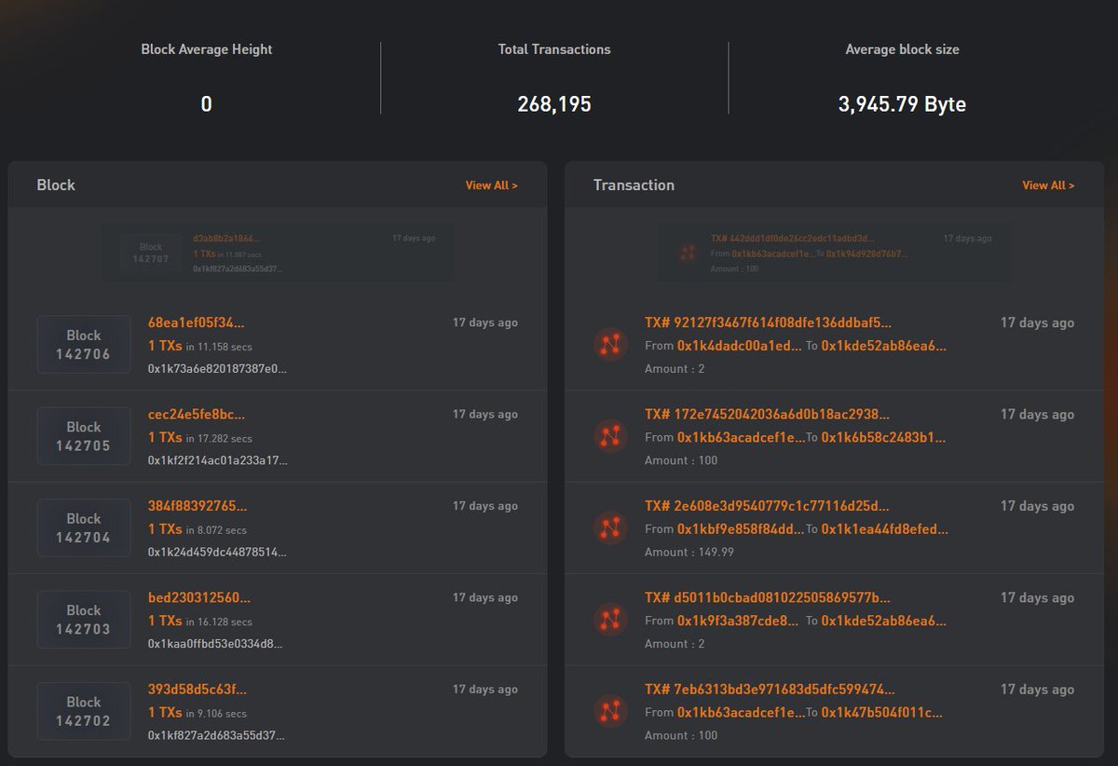The height and width of the screenshot is (766, 1118).
Task: Open View All in the Block panel
Action: [x=492, y=185]
